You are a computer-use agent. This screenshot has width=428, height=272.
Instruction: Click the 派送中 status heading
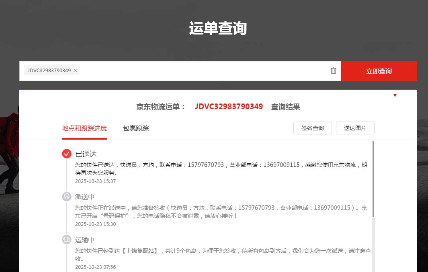pos(85,197)
